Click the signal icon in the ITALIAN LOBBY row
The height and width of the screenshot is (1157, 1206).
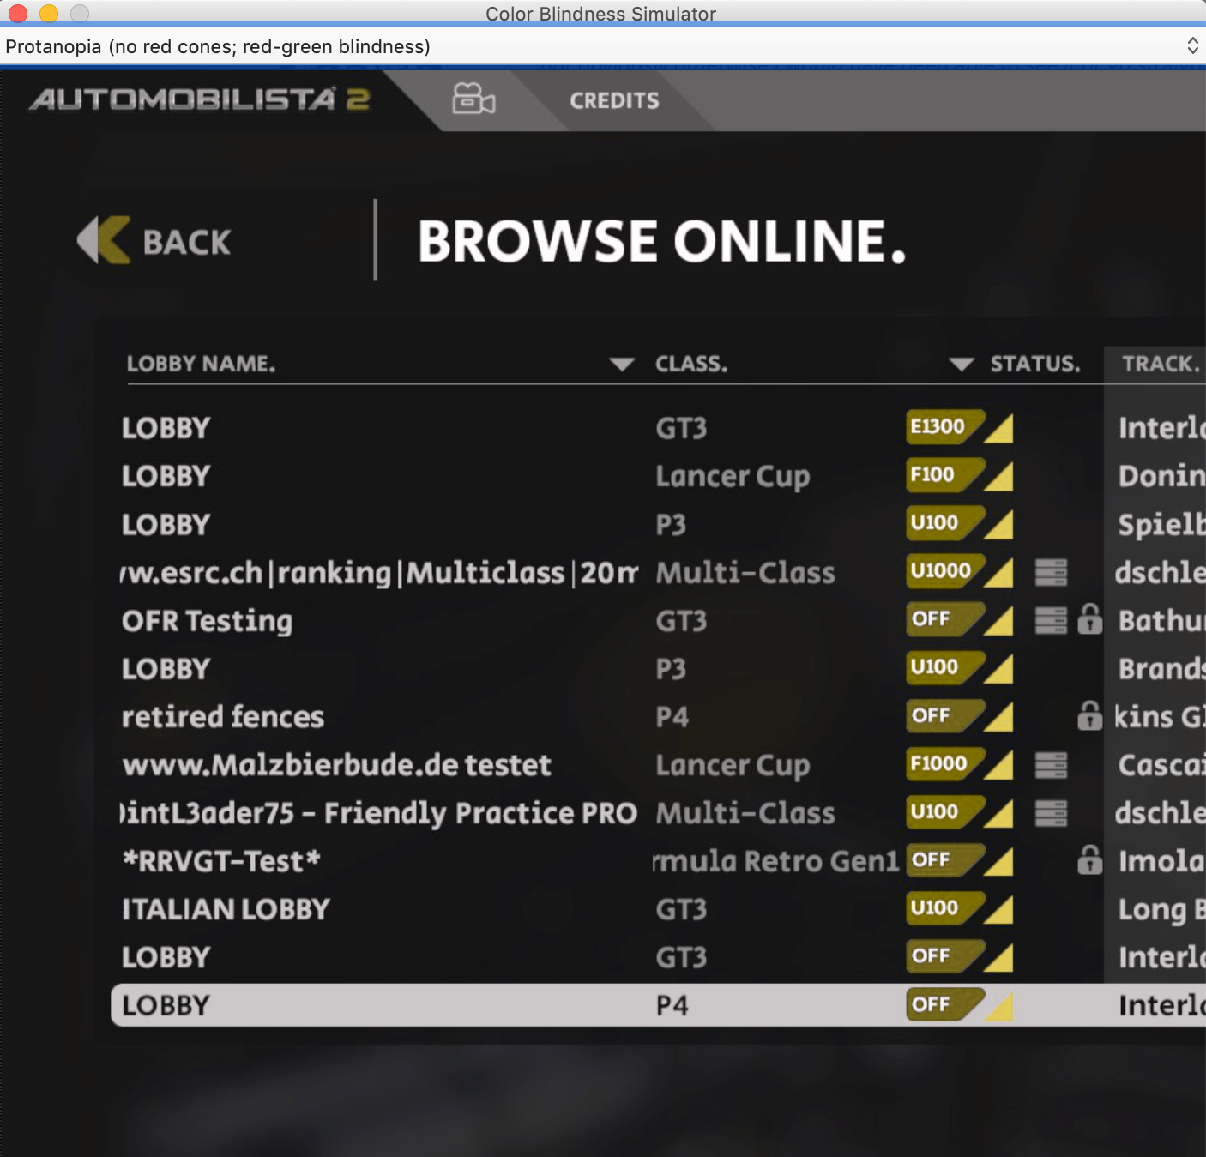click(998, 908)
